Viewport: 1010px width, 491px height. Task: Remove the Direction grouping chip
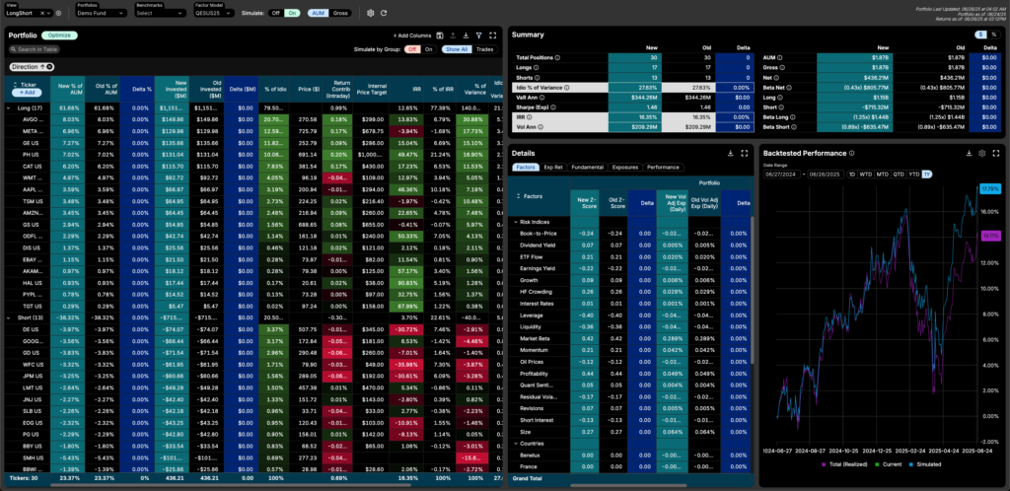[x=49, y=66]
